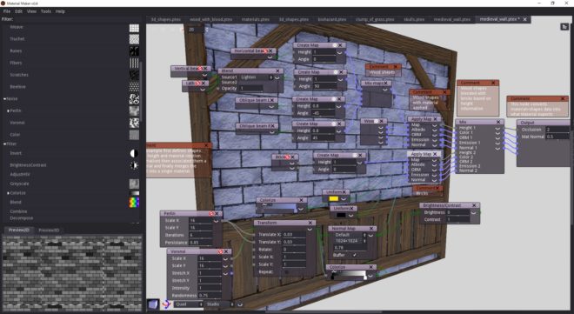Viewport: 574px width, 314px height.
Task: Open the Tools menu
Action: (46, 11)
